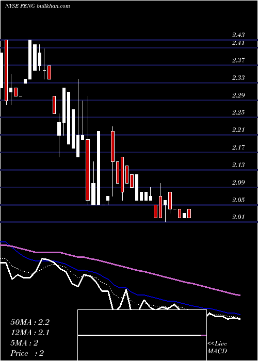Click the 50MA : 2.2 readout
This screenshot has height=361, width=258.
point(30,322)
